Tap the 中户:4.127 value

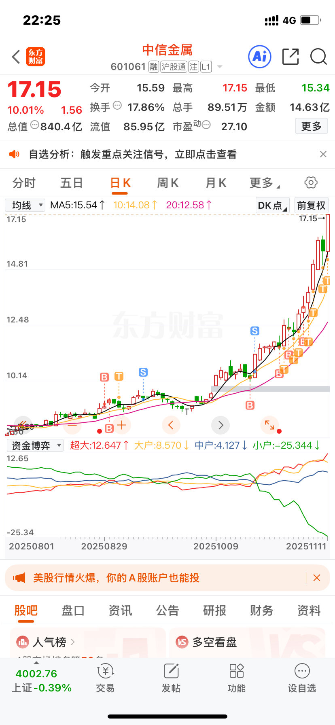click(221, 445)
